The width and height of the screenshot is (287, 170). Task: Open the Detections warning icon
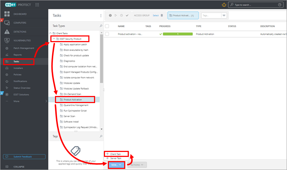[x=7, y=32]
